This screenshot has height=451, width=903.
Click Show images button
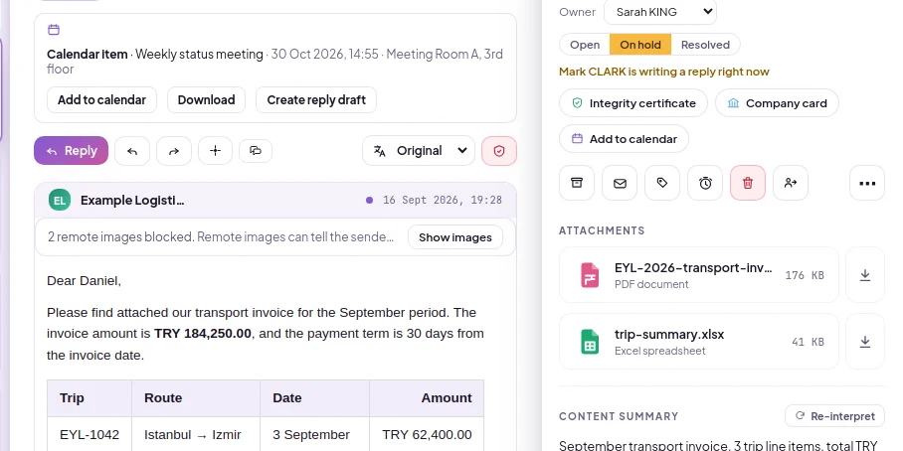pyautogui.click(x=454, y=237)
